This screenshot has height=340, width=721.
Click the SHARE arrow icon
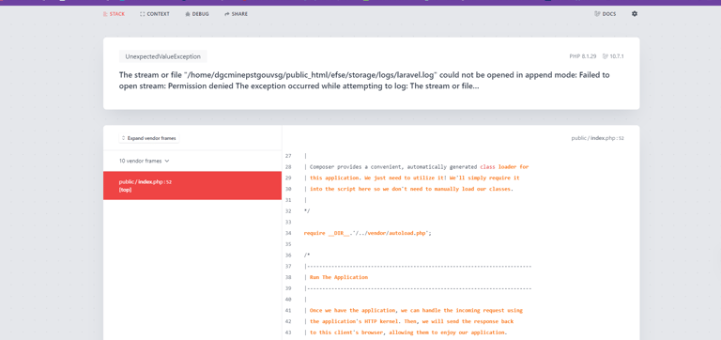click(x=226, y=14)
